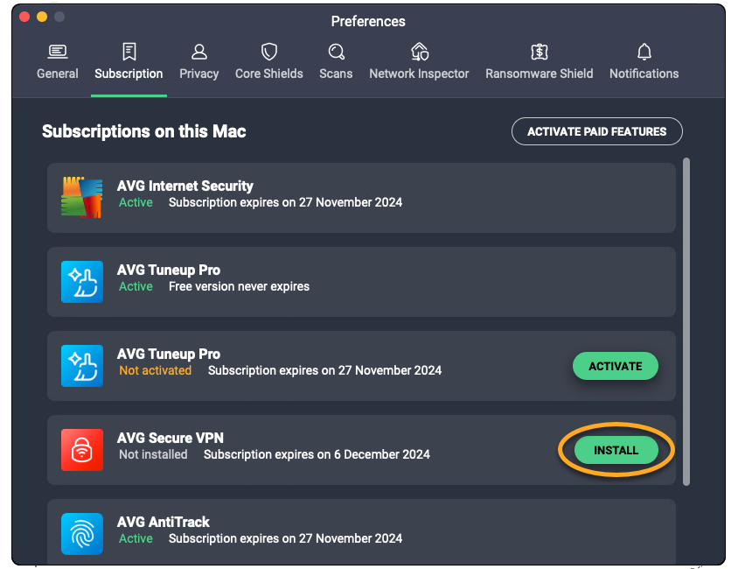Click the red close window button
Screen dimensions: 738x569
24,17
